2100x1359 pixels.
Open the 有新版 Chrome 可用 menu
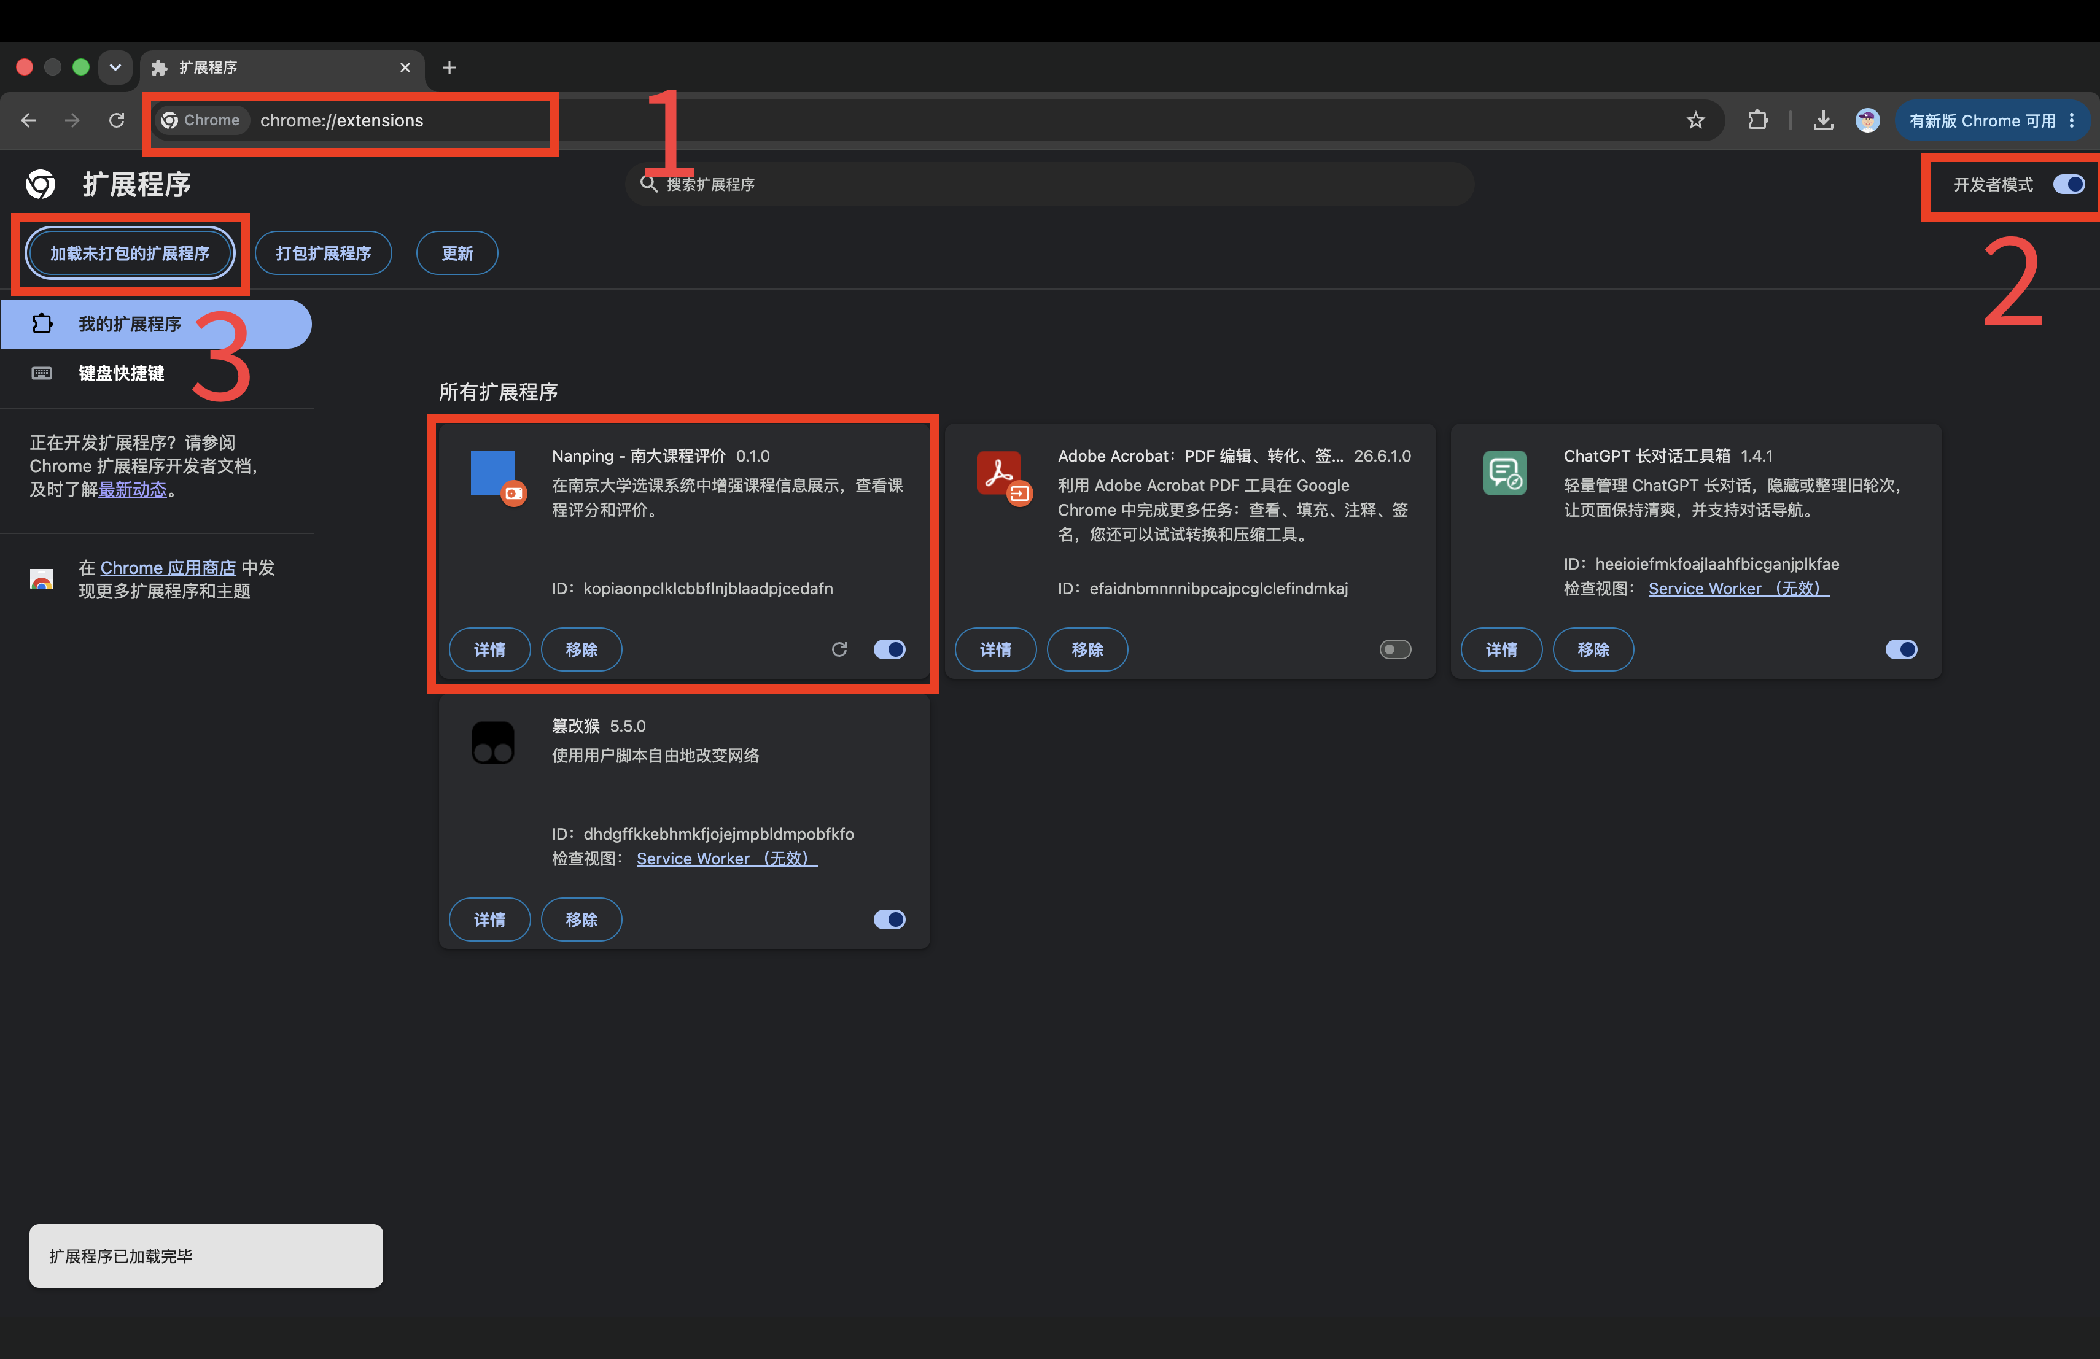pyautogui.click(x=1991, y=120)
